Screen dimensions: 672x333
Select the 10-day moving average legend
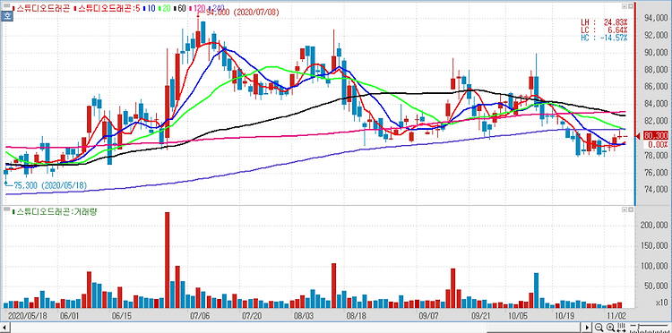click(149, 8)
